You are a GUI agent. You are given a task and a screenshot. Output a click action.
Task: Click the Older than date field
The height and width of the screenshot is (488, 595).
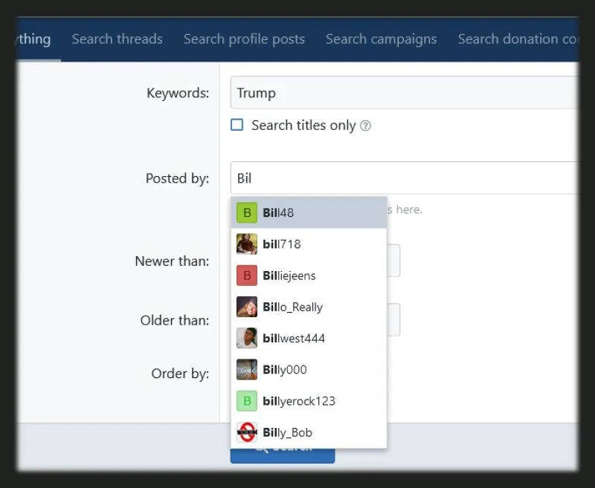pyautogui.click(x=393, y=320)
